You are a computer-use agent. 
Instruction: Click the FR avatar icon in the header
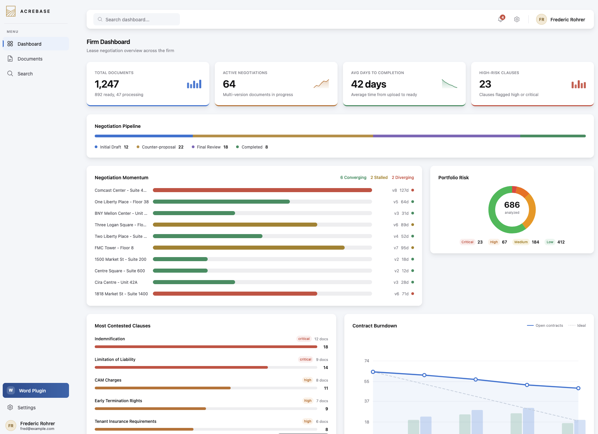point(541,19)
